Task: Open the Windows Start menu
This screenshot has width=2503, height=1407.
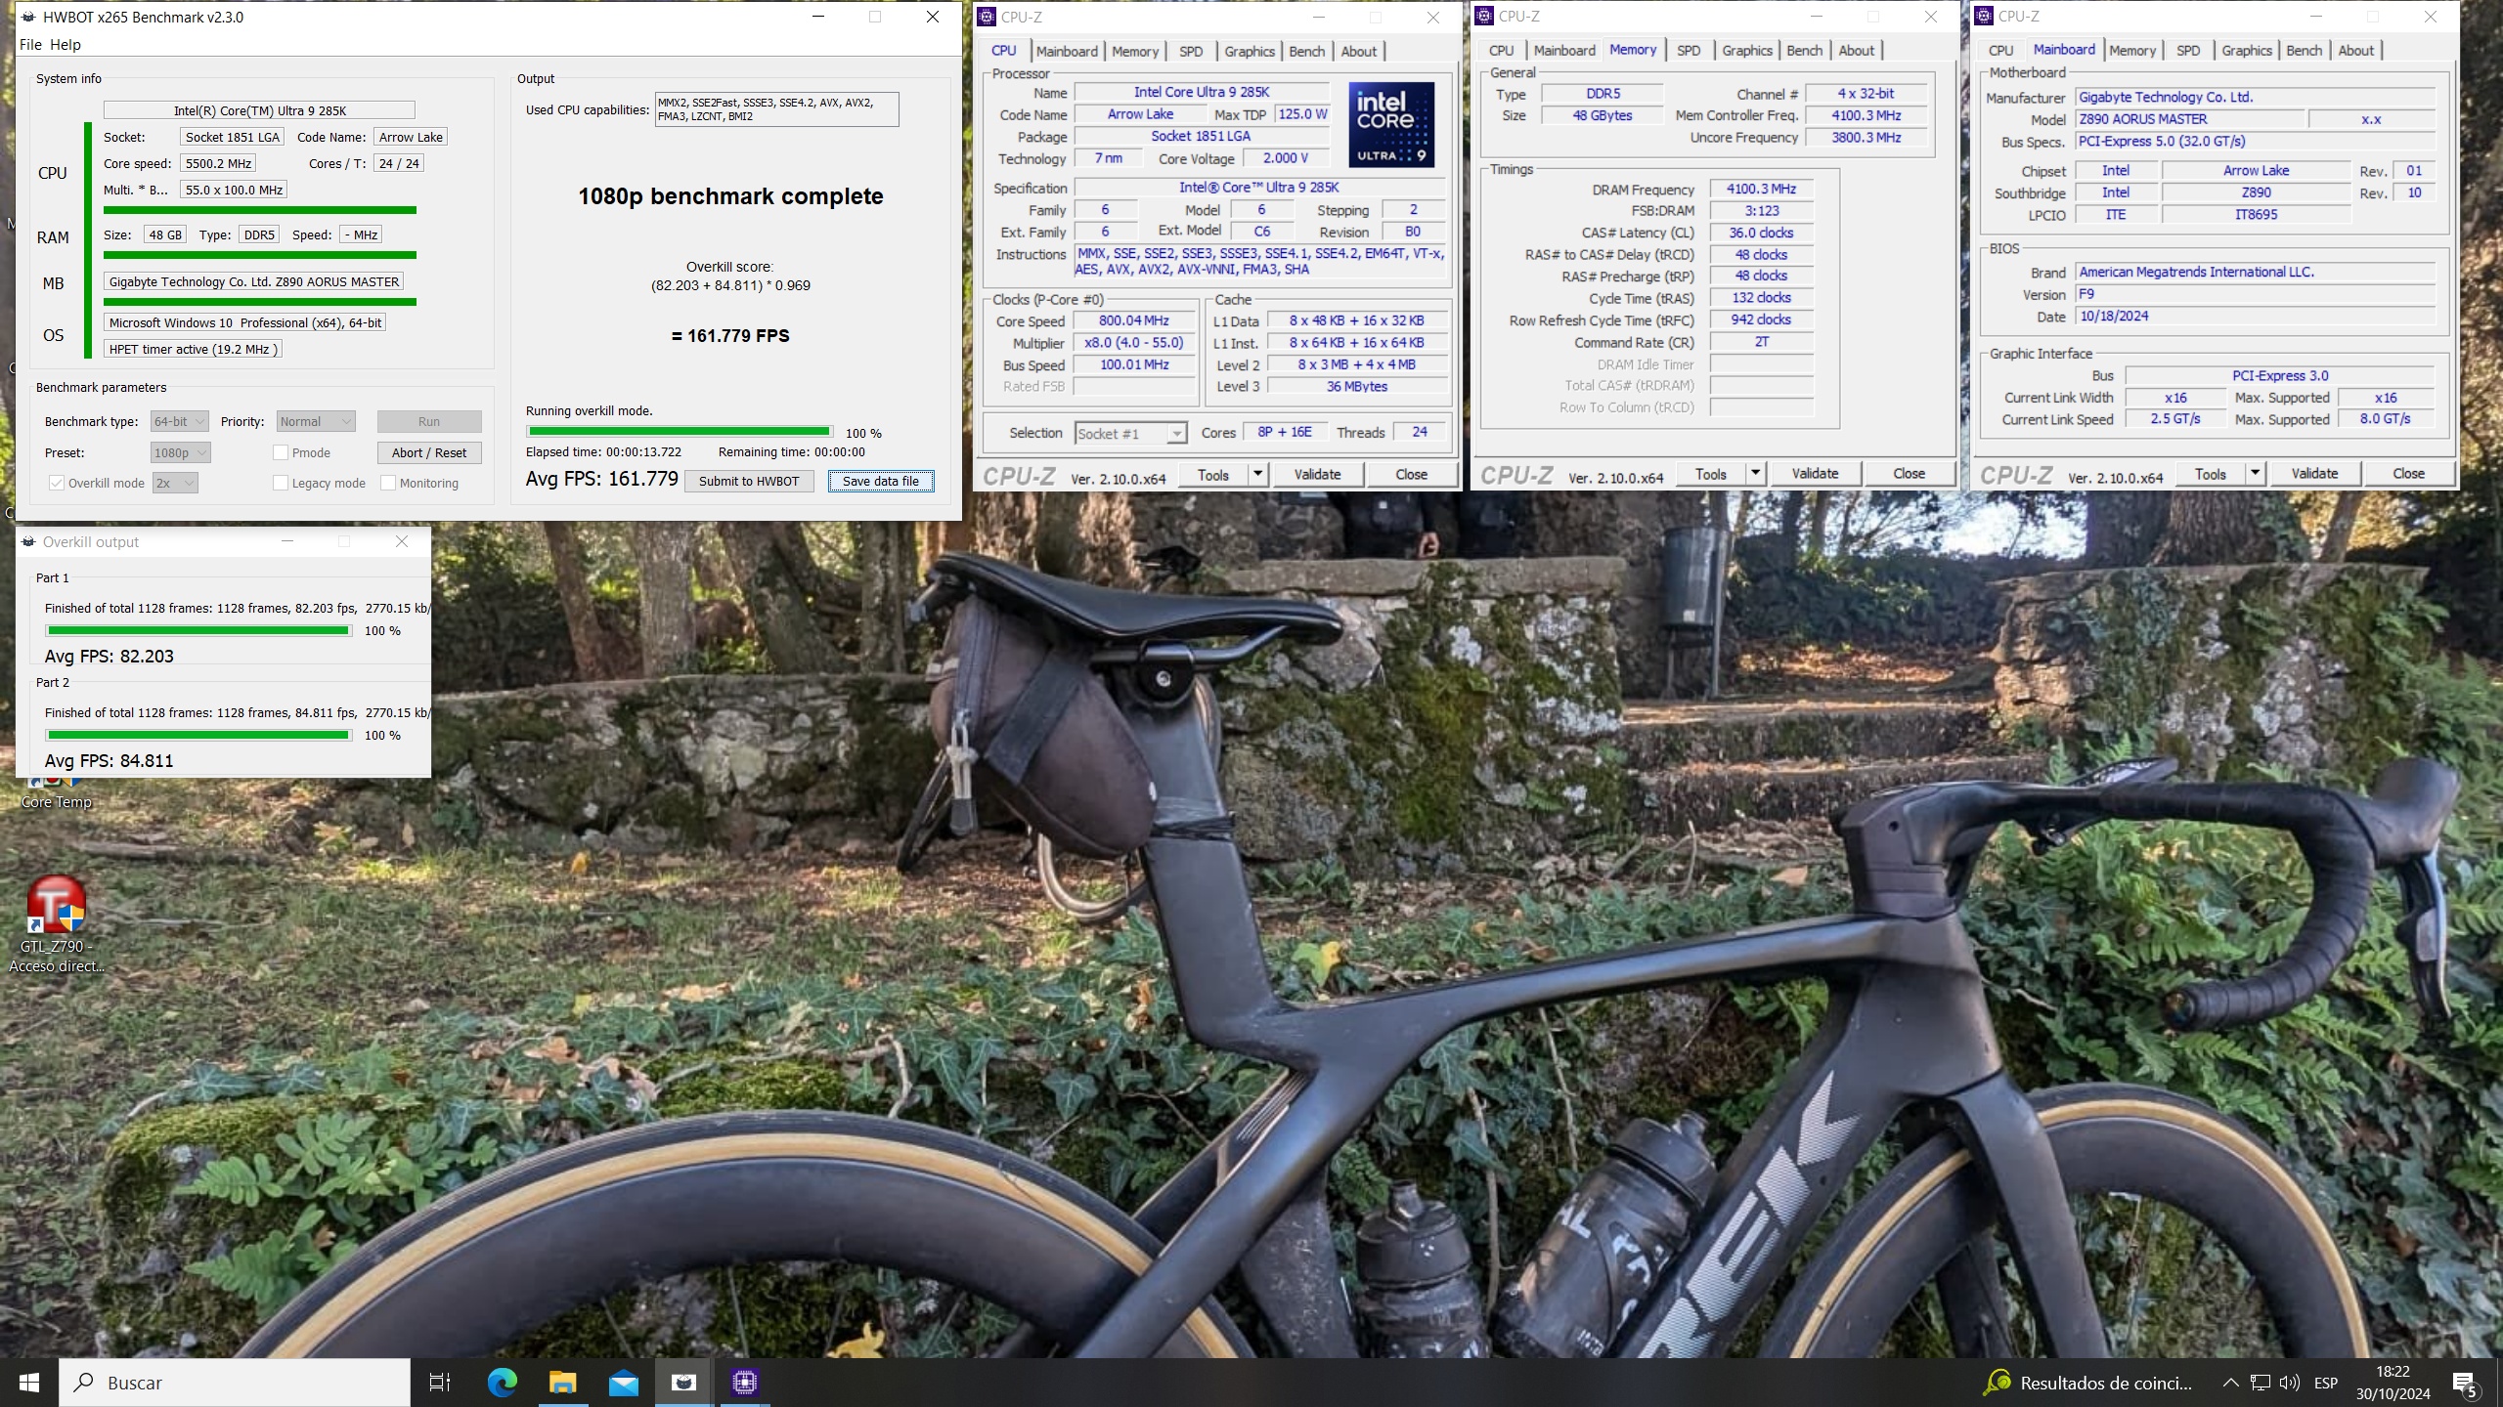Action: [x=29, y=1382]
